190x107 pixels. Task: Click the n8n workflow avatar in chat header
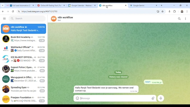[x=54, y=19]
